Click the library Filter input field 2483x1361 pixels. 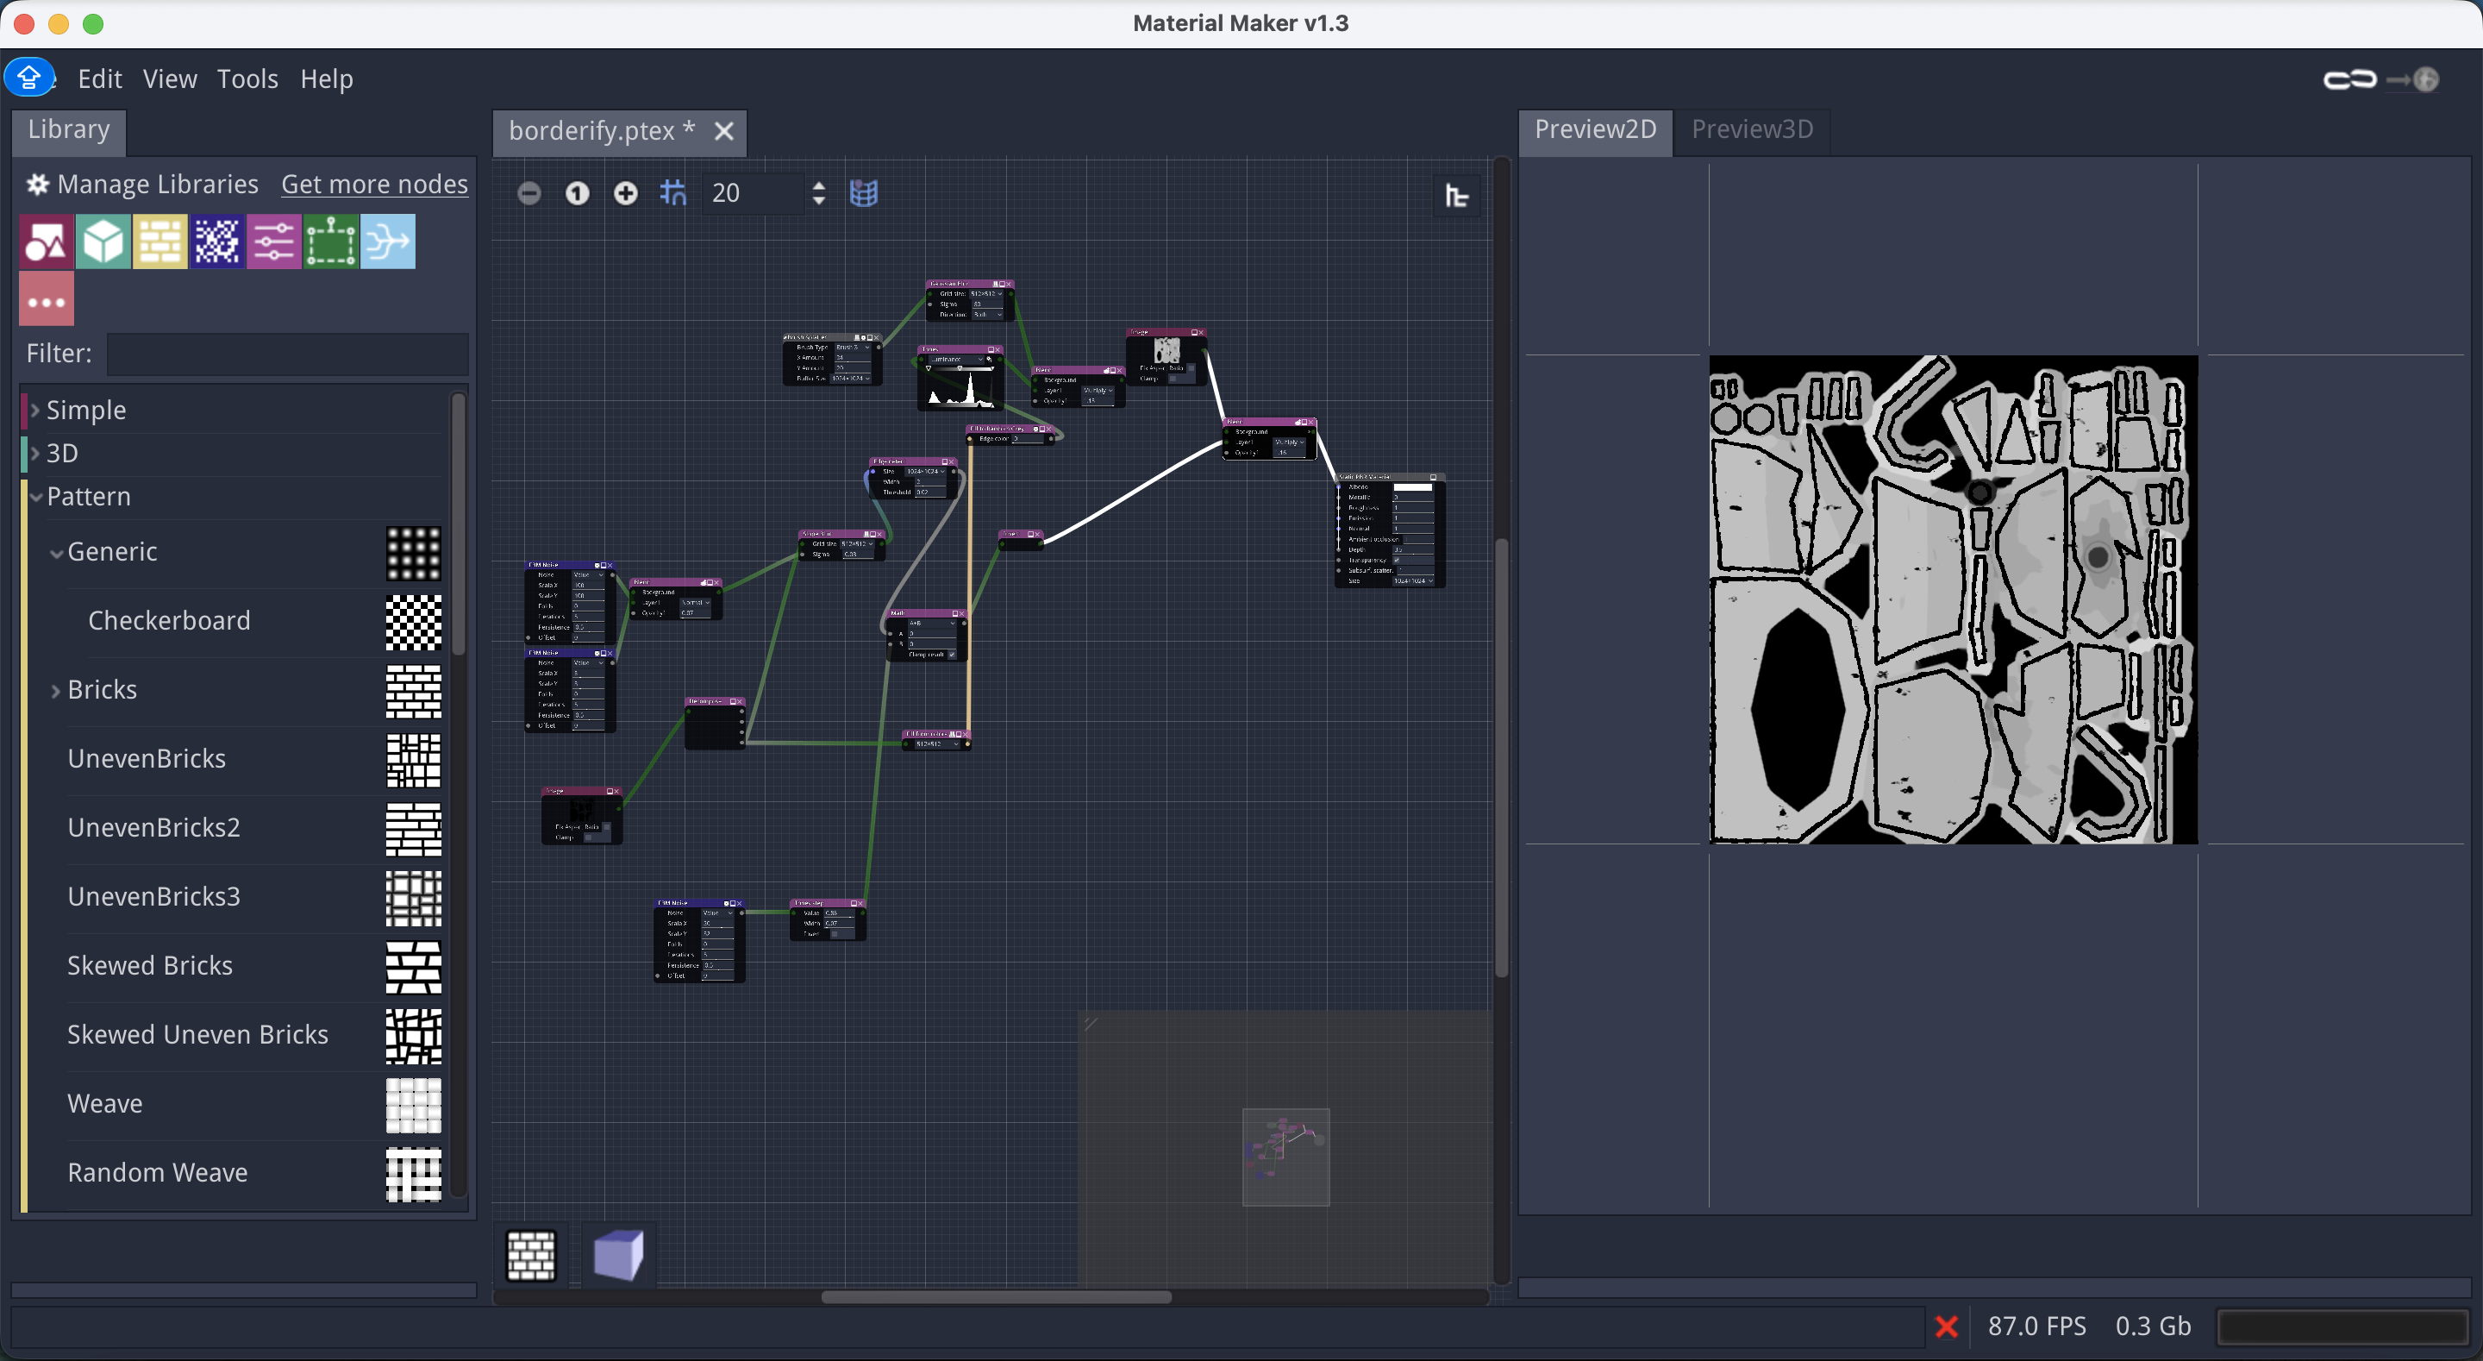287,354
